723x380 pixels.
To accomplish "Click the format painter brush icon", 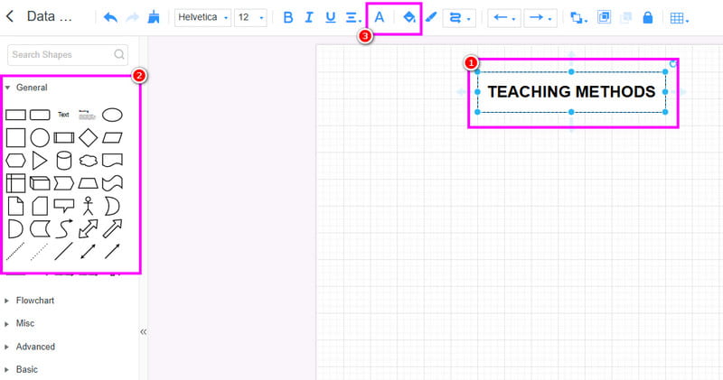I will point(155,17).
